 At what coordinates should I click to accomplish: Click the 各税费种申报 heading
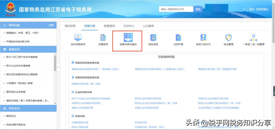pos(166,57)
